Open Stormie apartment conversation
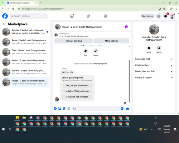Screen dimensions: 179x143 point(25,72)
